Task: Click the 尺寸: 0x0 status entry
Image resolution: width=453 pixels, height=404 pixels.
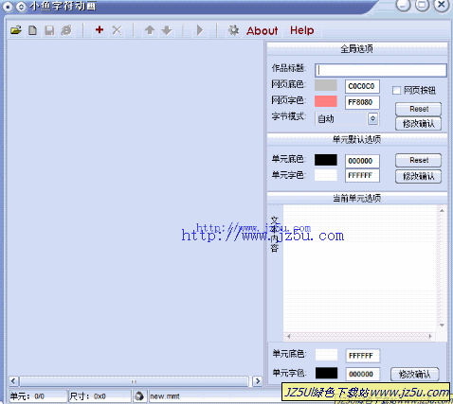Action: coord(88,396)
